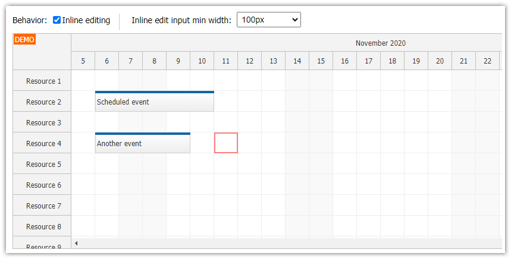Click the Inline editing label text
The width and height of the screenshot is (511, 259).
click(86, 20)
